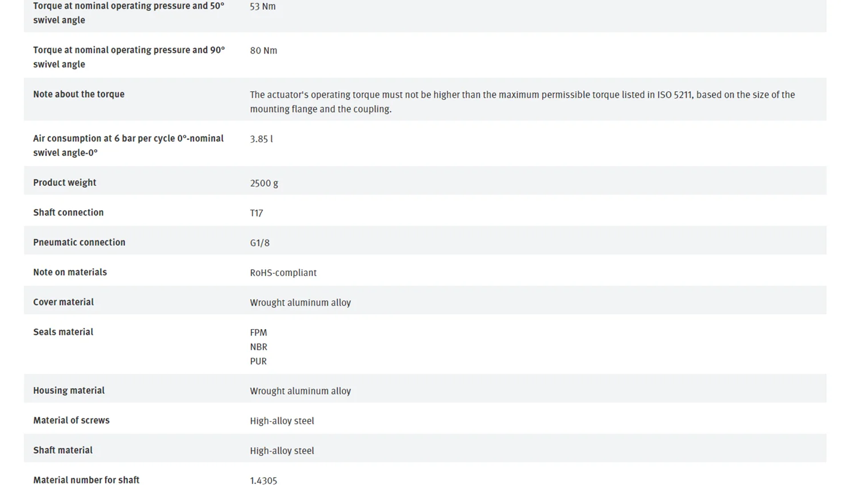The image size is (857, 500).
Task: Click the PUR seals material entry
Action: click(258, 361)
